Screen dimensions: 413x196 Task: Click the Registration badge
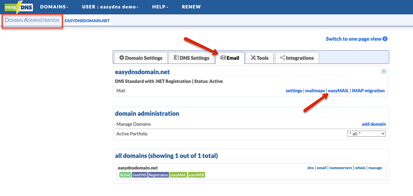pyautogui.click(x=158, y=175)
